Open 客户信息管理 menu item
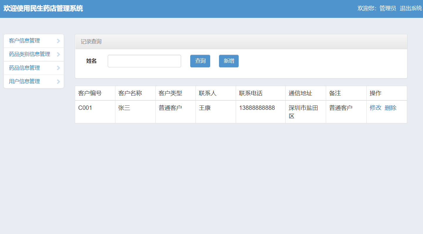The image size is (423, 234). (x=34, y=41)
